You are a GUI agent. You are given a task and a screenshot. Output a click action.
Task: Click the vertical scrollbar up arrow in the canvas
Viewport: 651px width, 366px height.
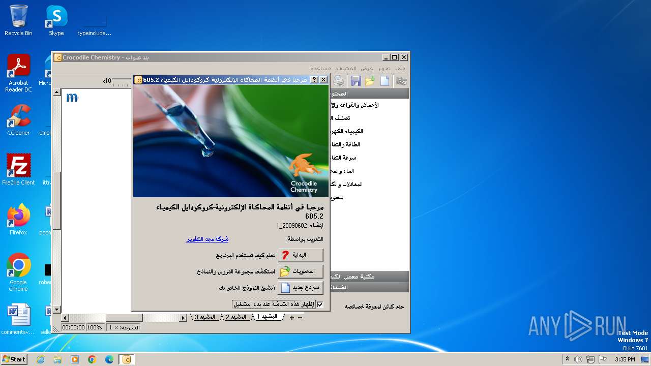pyautogui.click(x=57, y=93)
